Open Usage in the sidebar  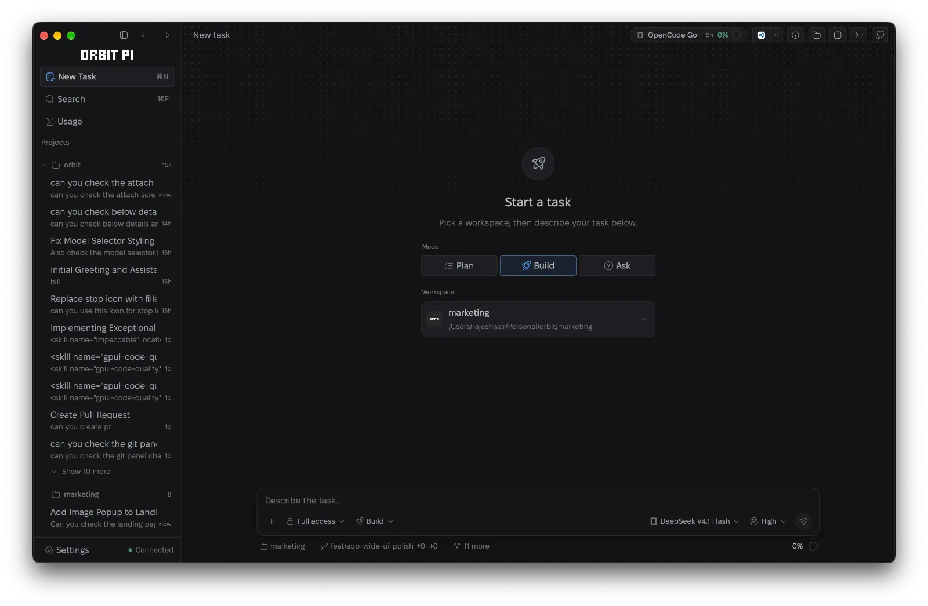tap(107, 122)
